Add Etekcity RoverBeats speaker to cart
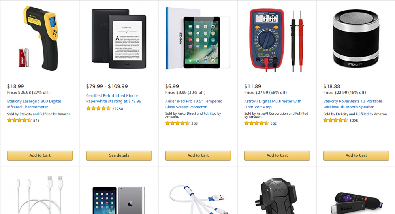 [356, 155]
